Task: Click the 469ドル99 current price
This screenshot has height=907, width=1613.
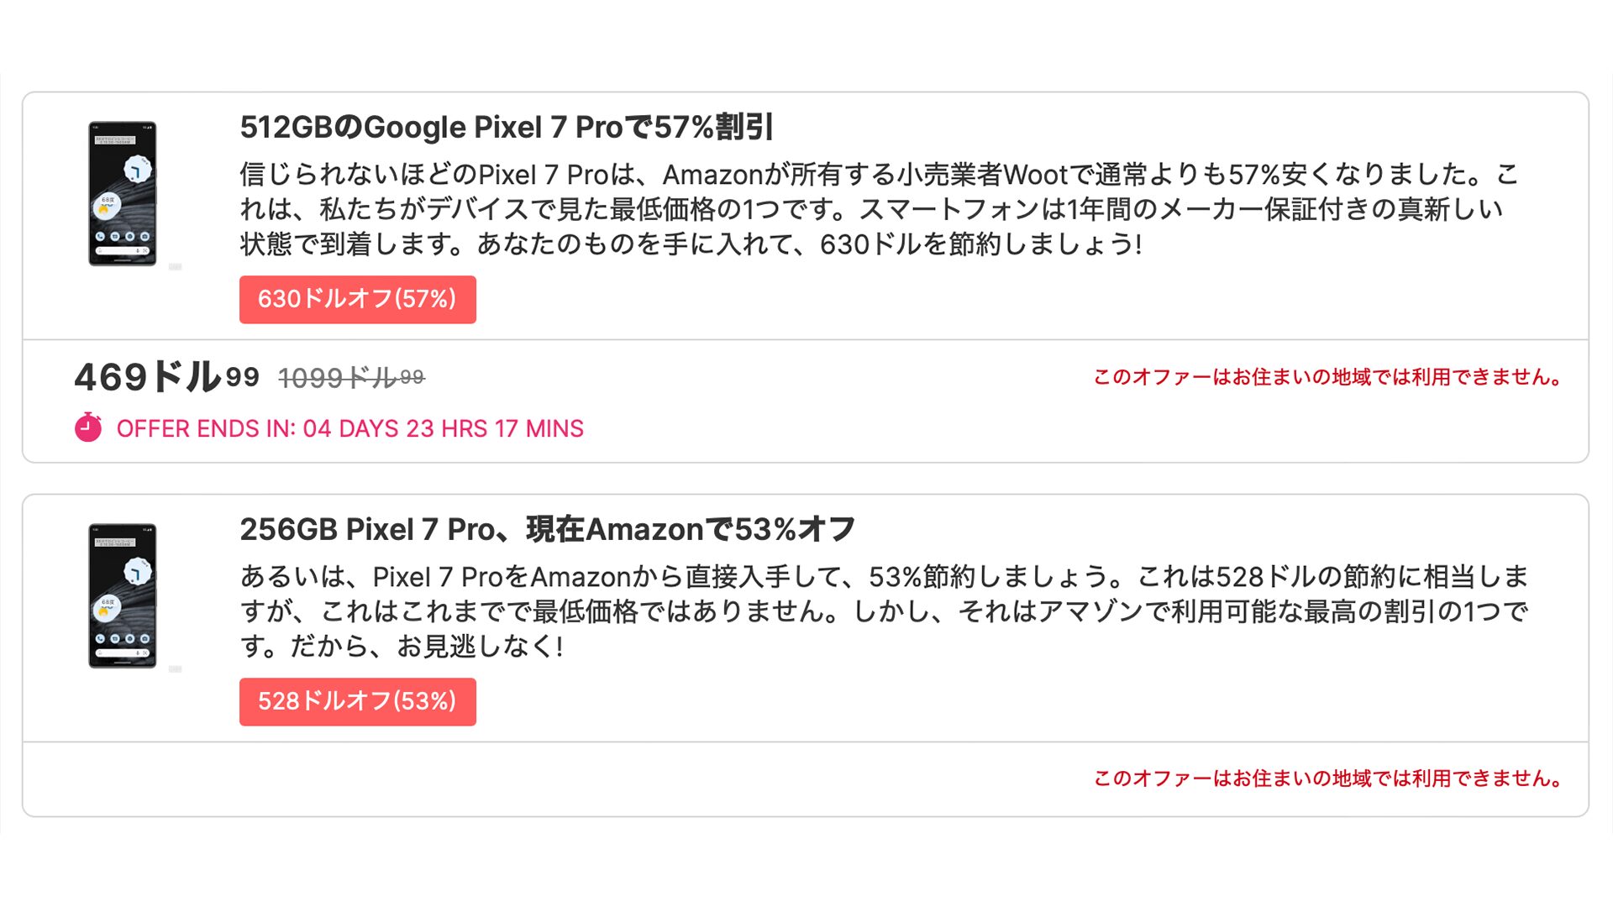Action: tap(166, 377)
